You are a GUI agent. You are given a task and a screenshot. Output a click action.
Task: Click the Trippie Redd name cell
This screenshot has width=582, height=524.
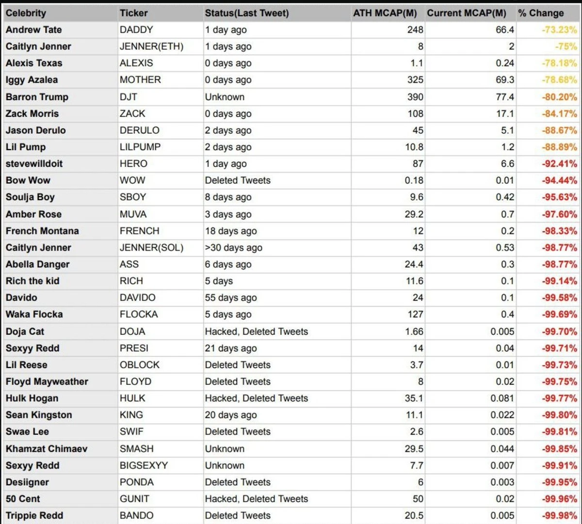click(x=34, y=516)
